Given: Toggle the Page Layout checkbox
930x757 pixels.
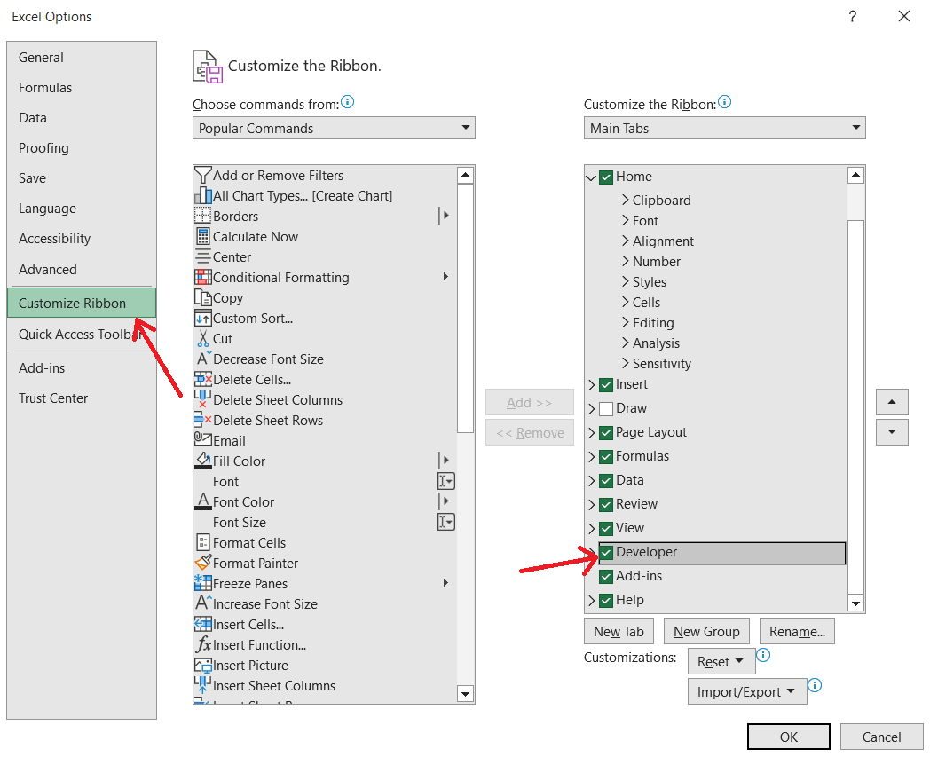Looking at the screenshot, I should coord(605,432).
